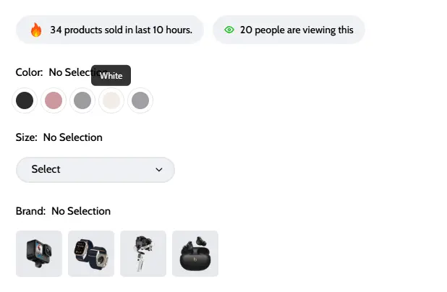Image resolution: width=447 pixels, height=292 pixels.
Task: Choose the smartwatch brand thumbnail
Action: coord(91,254)
